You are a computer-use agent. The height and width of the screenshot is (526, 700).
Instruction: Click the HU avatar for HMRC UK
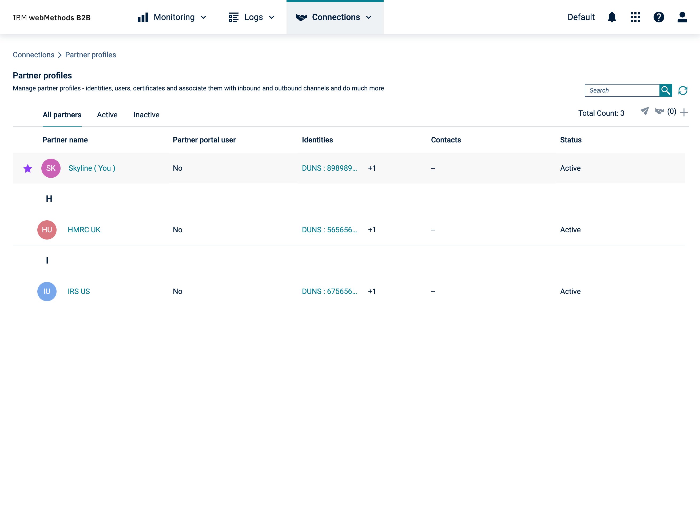[47, 230]
